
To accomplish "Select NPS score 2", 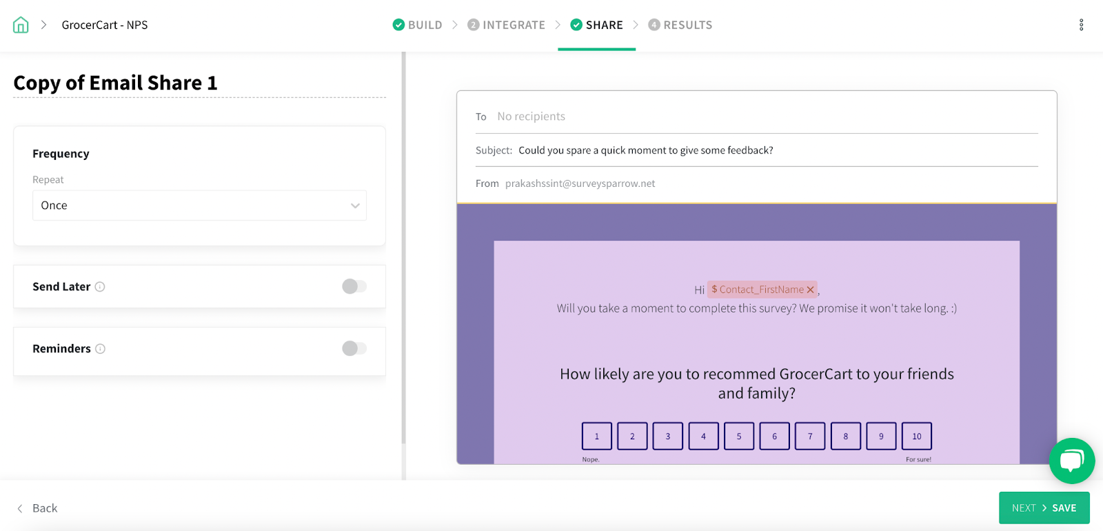I will [632, 436].
